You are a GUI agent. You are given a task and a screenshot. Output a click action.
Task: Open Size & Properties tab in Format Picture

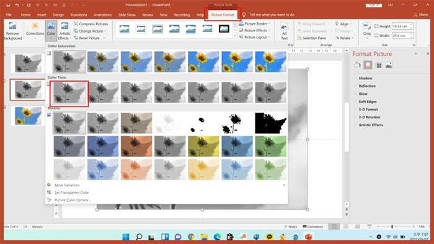click(379, 65)
